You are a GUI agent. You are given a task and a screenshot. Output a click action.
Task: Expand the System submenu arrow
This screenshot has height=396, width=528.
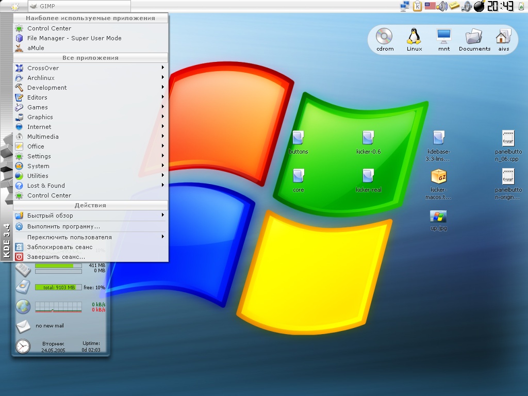click(162, 166)
